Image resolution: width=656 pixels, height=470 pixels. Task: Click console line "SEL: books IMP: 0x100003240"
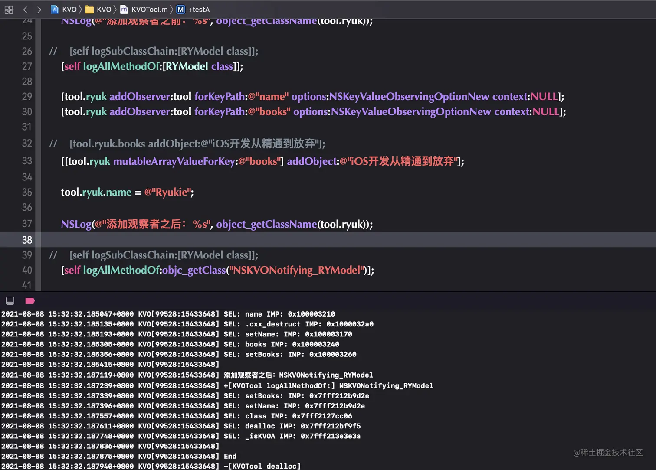170,344
